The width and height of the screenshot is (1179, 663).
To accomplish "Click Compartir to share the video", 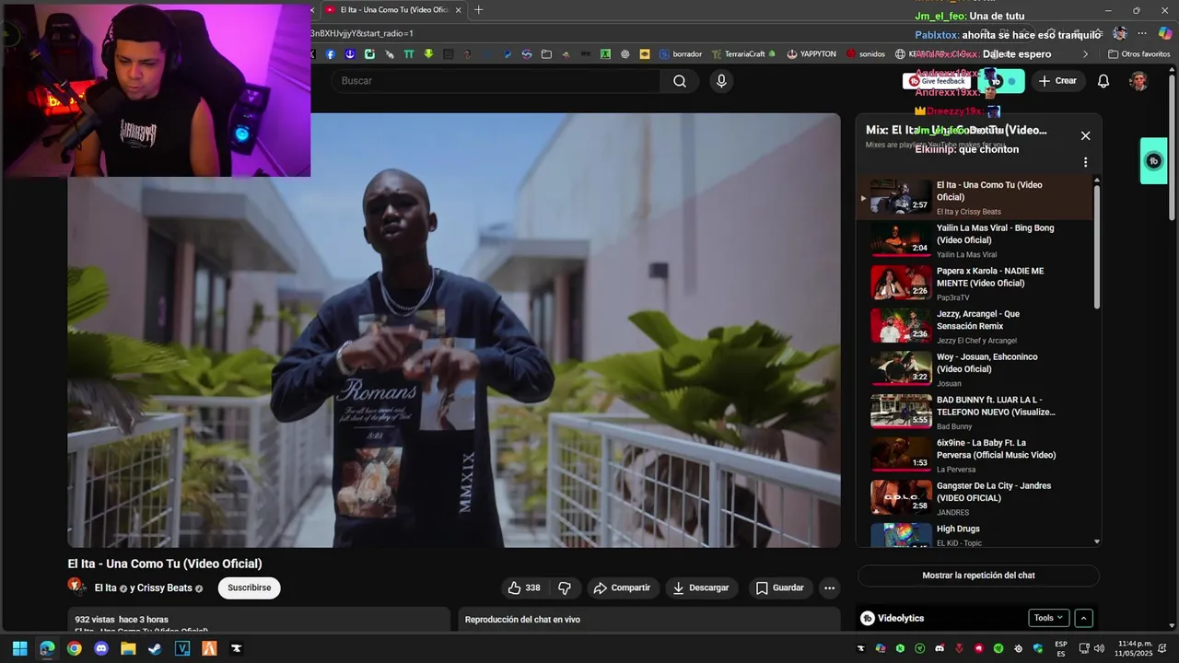I will (x=622, y=587).
